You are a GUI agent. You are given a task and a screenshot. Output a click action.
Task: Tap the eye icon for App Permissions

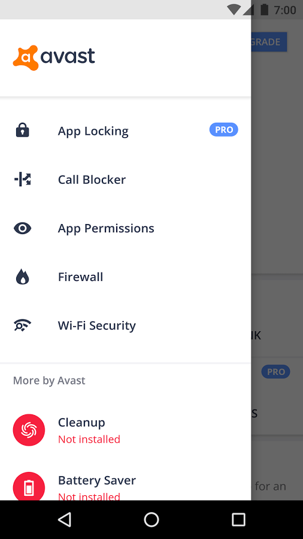tap(23, 228)
